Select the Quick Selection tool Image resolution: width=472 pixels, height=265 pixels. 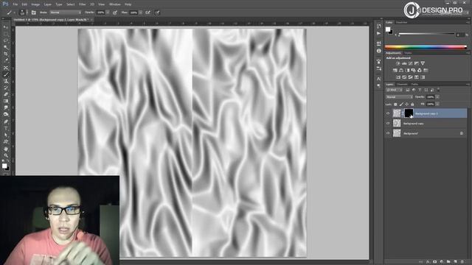pyautogui.click(x=6, y=47)
